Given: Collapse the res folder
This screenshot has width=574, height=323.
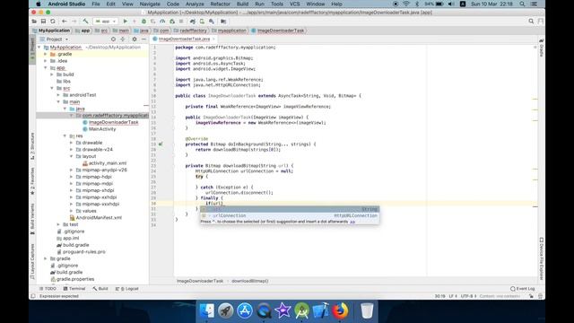Looking at the screenshot, I should tap(65, 135).
